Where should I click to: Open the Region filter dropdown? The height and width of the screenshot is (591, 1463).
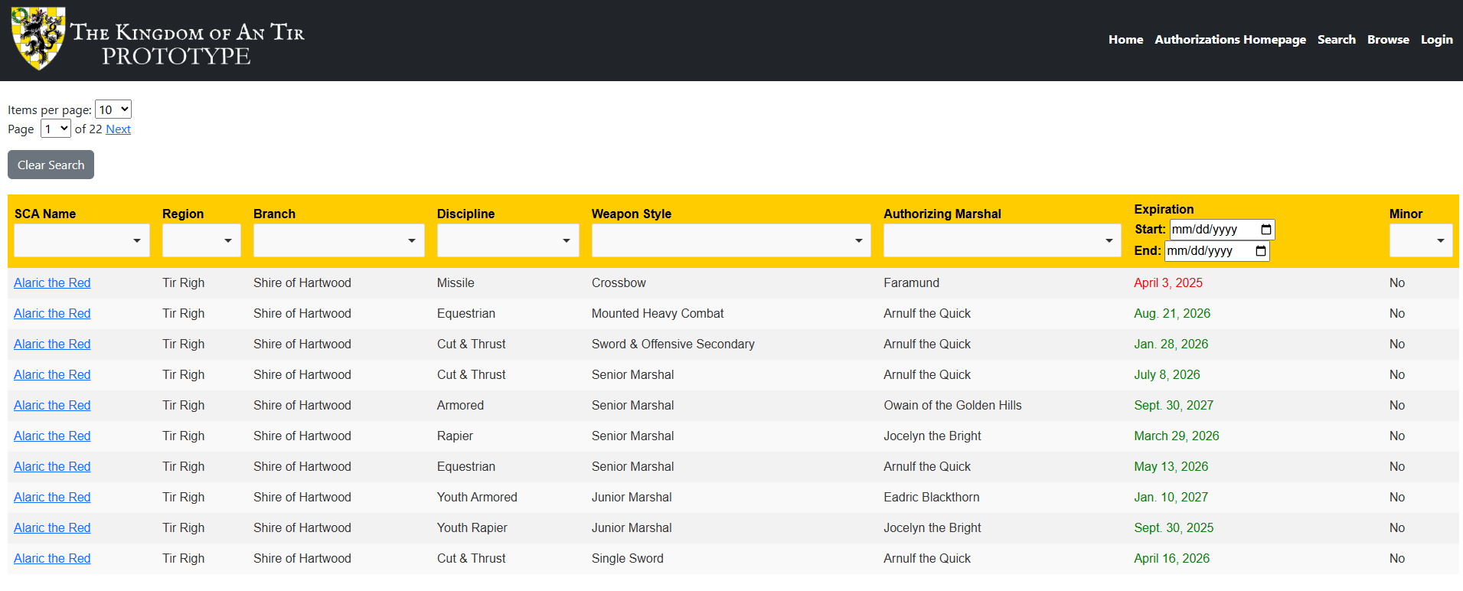[201, 240]
